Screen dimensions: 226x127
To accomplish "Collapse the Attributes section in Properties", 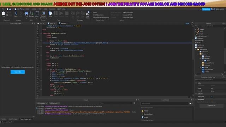I will click(x=196, y=99).
